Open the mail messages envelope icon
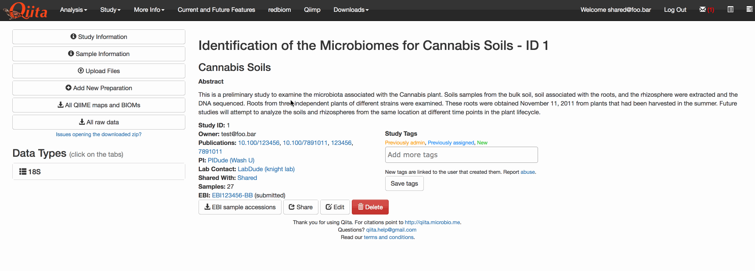The image size is (755, 271). point(703,10)
